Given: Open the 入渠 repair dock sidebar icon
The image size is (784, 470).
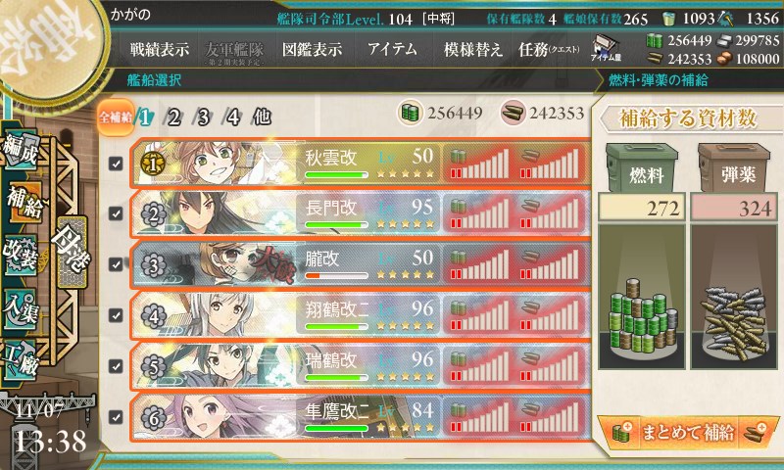Looking at the screenshot, I should point(21,307).
